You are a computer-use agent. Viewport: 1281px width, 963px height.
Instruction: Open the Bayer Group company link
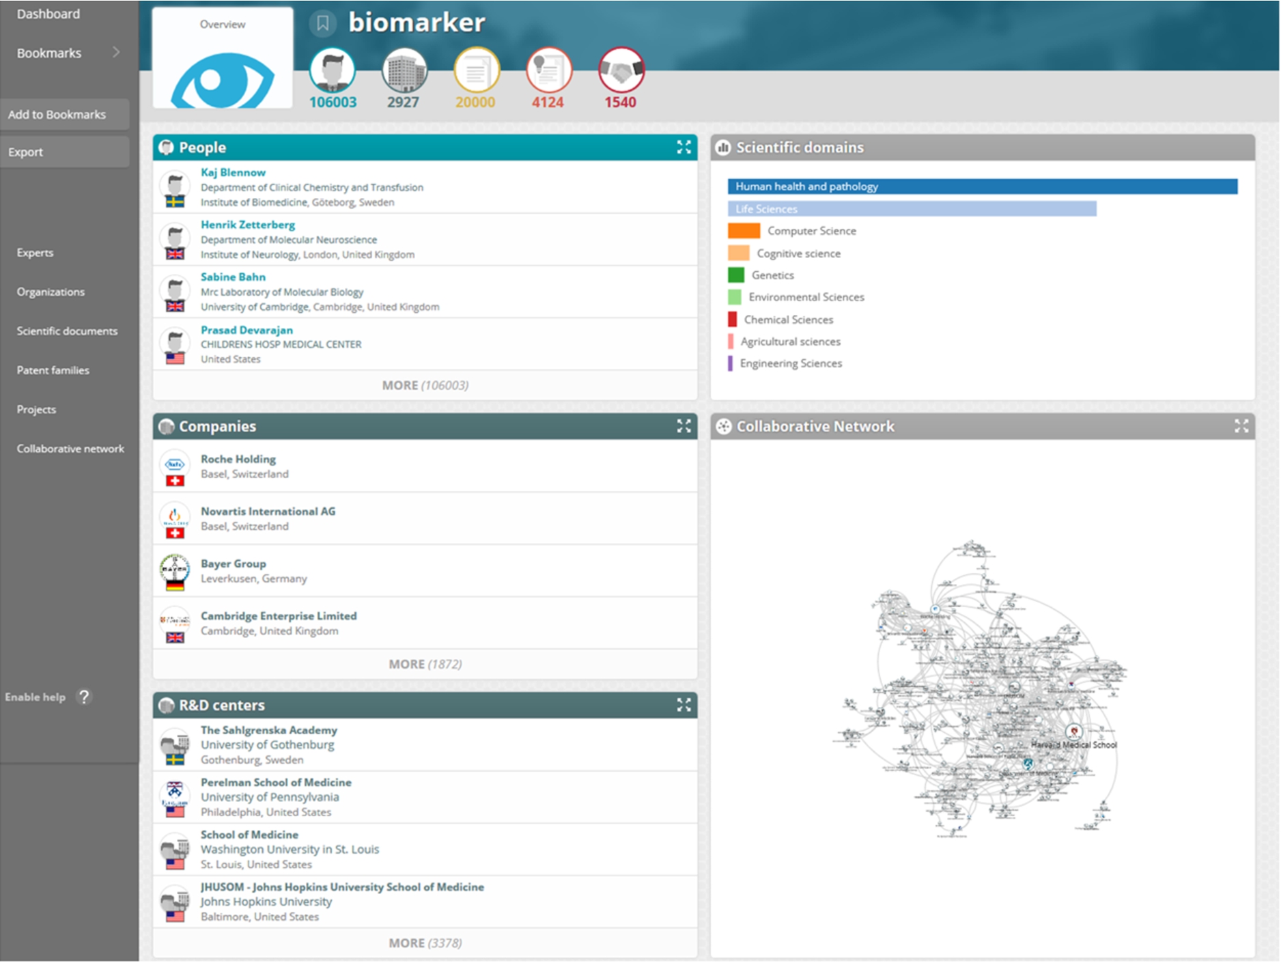(234, 563)
